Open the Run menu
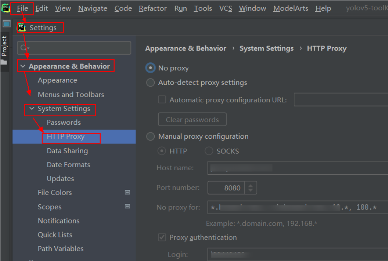This screenshot has height=261, width=388. 181,8
